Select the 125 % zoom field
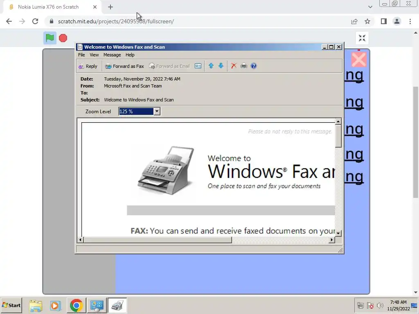The image size is (419, 314). 136,111
